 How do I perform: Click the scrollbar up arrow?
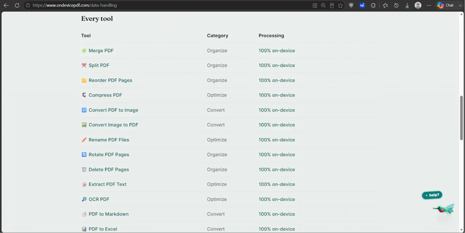pos(461,14)
